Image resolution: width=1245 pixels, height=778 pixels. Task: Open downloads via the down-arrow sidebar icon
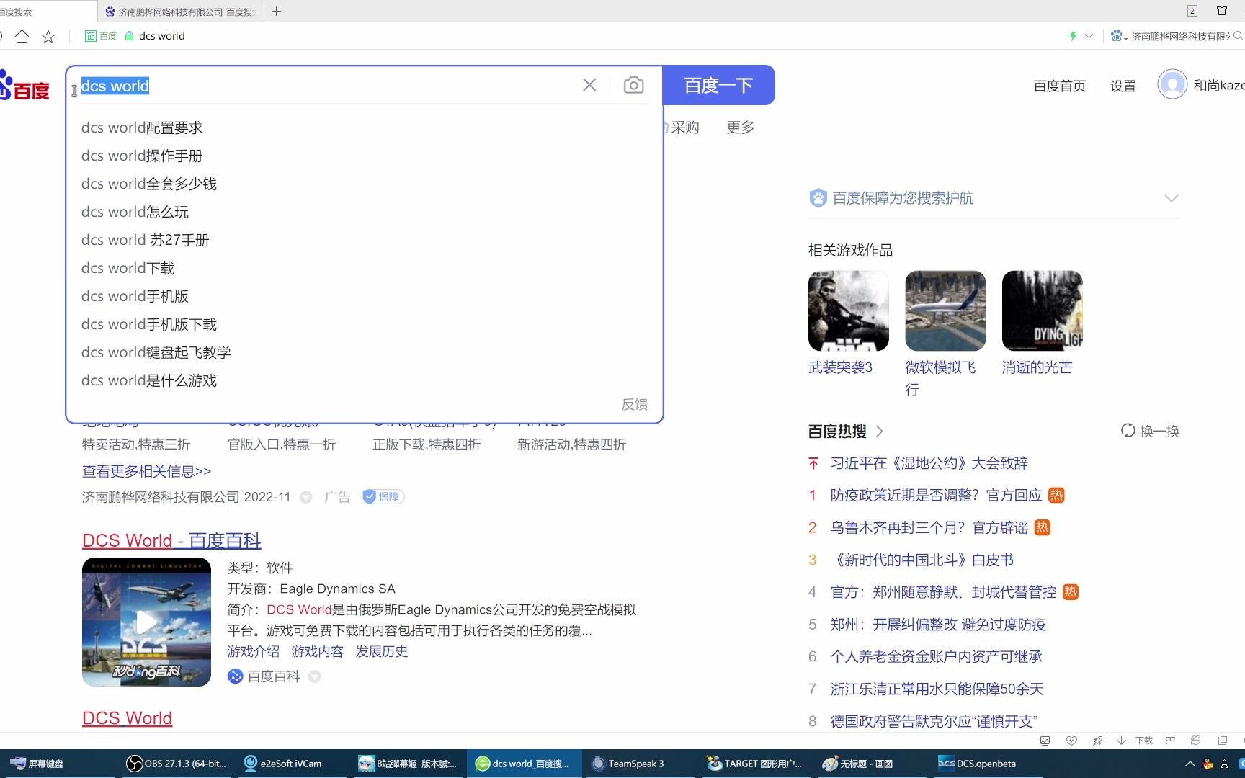click(x=1121, y=741)
